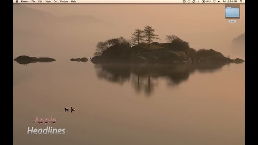Open the Wi-Fi status menu
The width and height of the screenshot is (258, 145).
tap(214, 2)
